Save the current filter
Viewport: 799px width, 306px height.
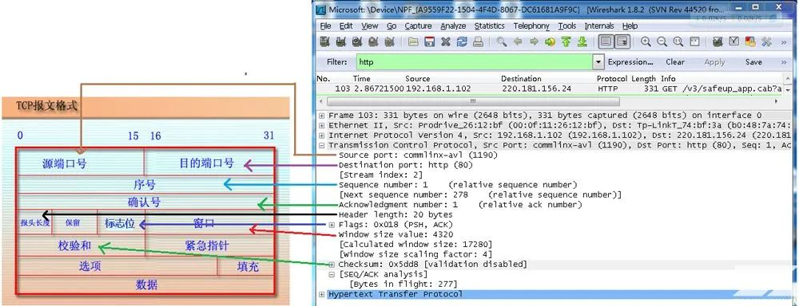[x=753, y=62]
